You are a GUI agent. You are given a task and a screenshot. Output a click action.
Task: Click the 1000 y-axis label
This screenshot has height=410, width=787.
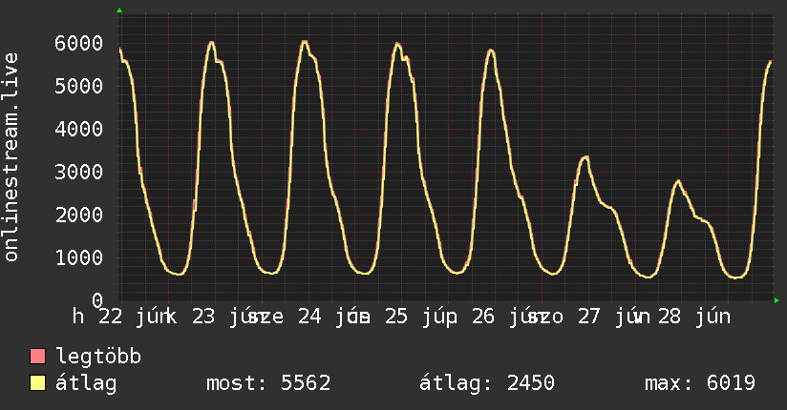79,258
